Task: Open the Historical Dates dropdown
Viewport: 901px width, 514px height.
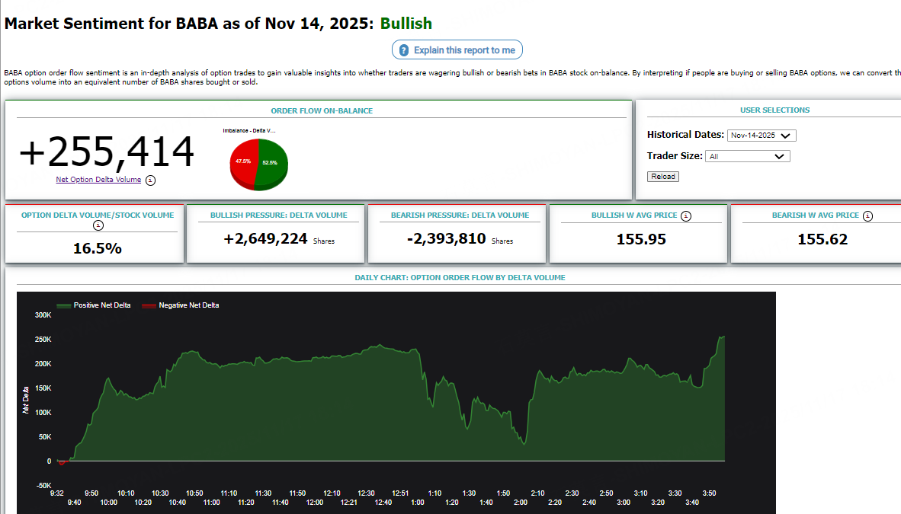Action: [x=762, y=136]
